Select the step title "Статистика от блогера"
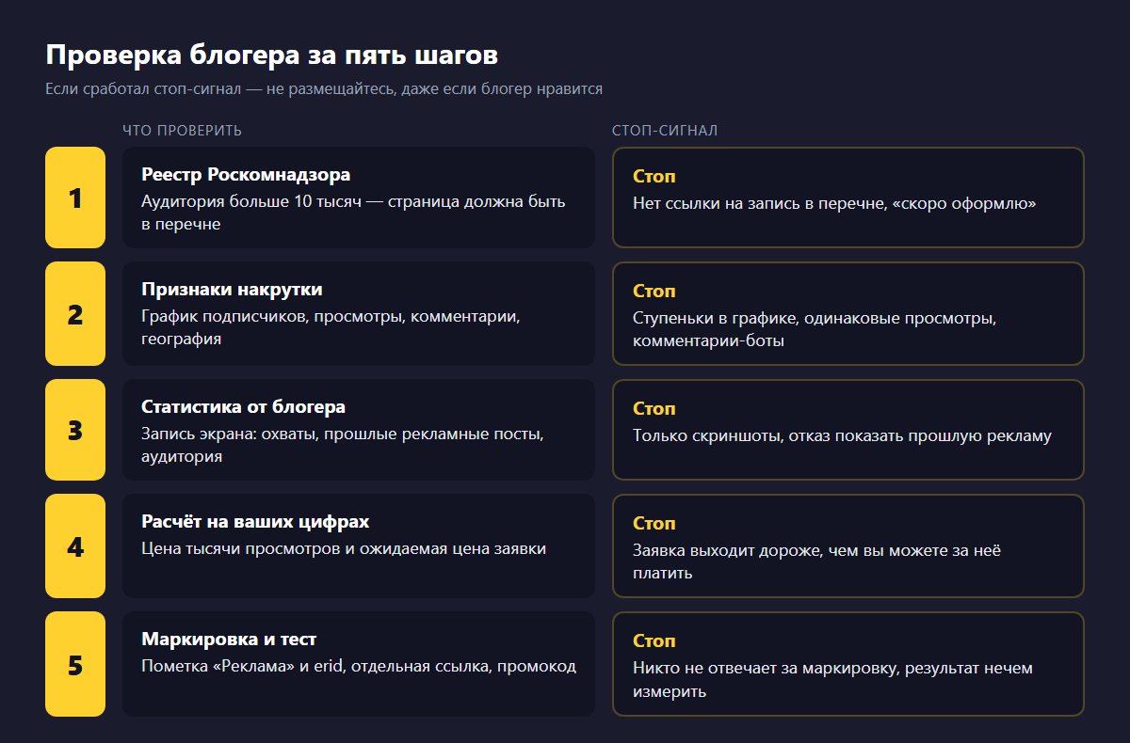Image resolution: width=1130 pixels, height=743 pixels. (x=243, y=407)
